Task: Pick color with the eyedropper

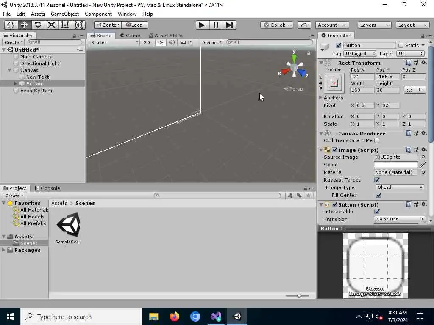Action: tap(423, 165)
